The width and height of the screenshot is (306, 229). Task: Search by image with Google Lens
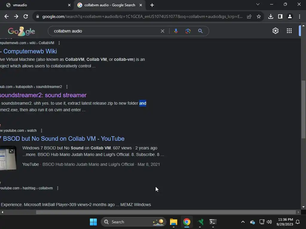188,31
